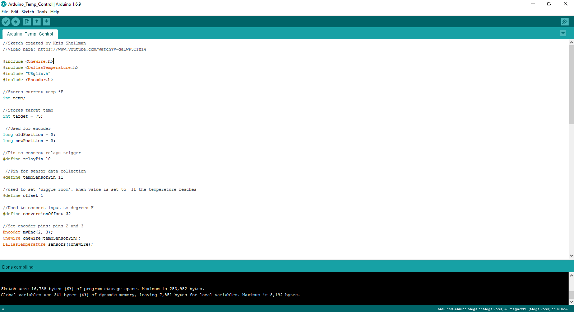Click the '#include <DallasTemperature.h>' line
Viewport: 574px width, 312px height.
click(x=41, y=68)
